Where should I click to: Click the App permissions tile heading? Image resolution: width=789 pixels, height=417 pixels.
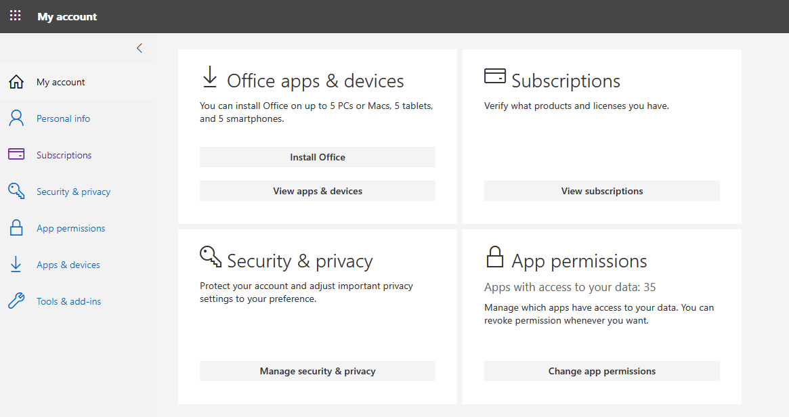coord(579,261)
